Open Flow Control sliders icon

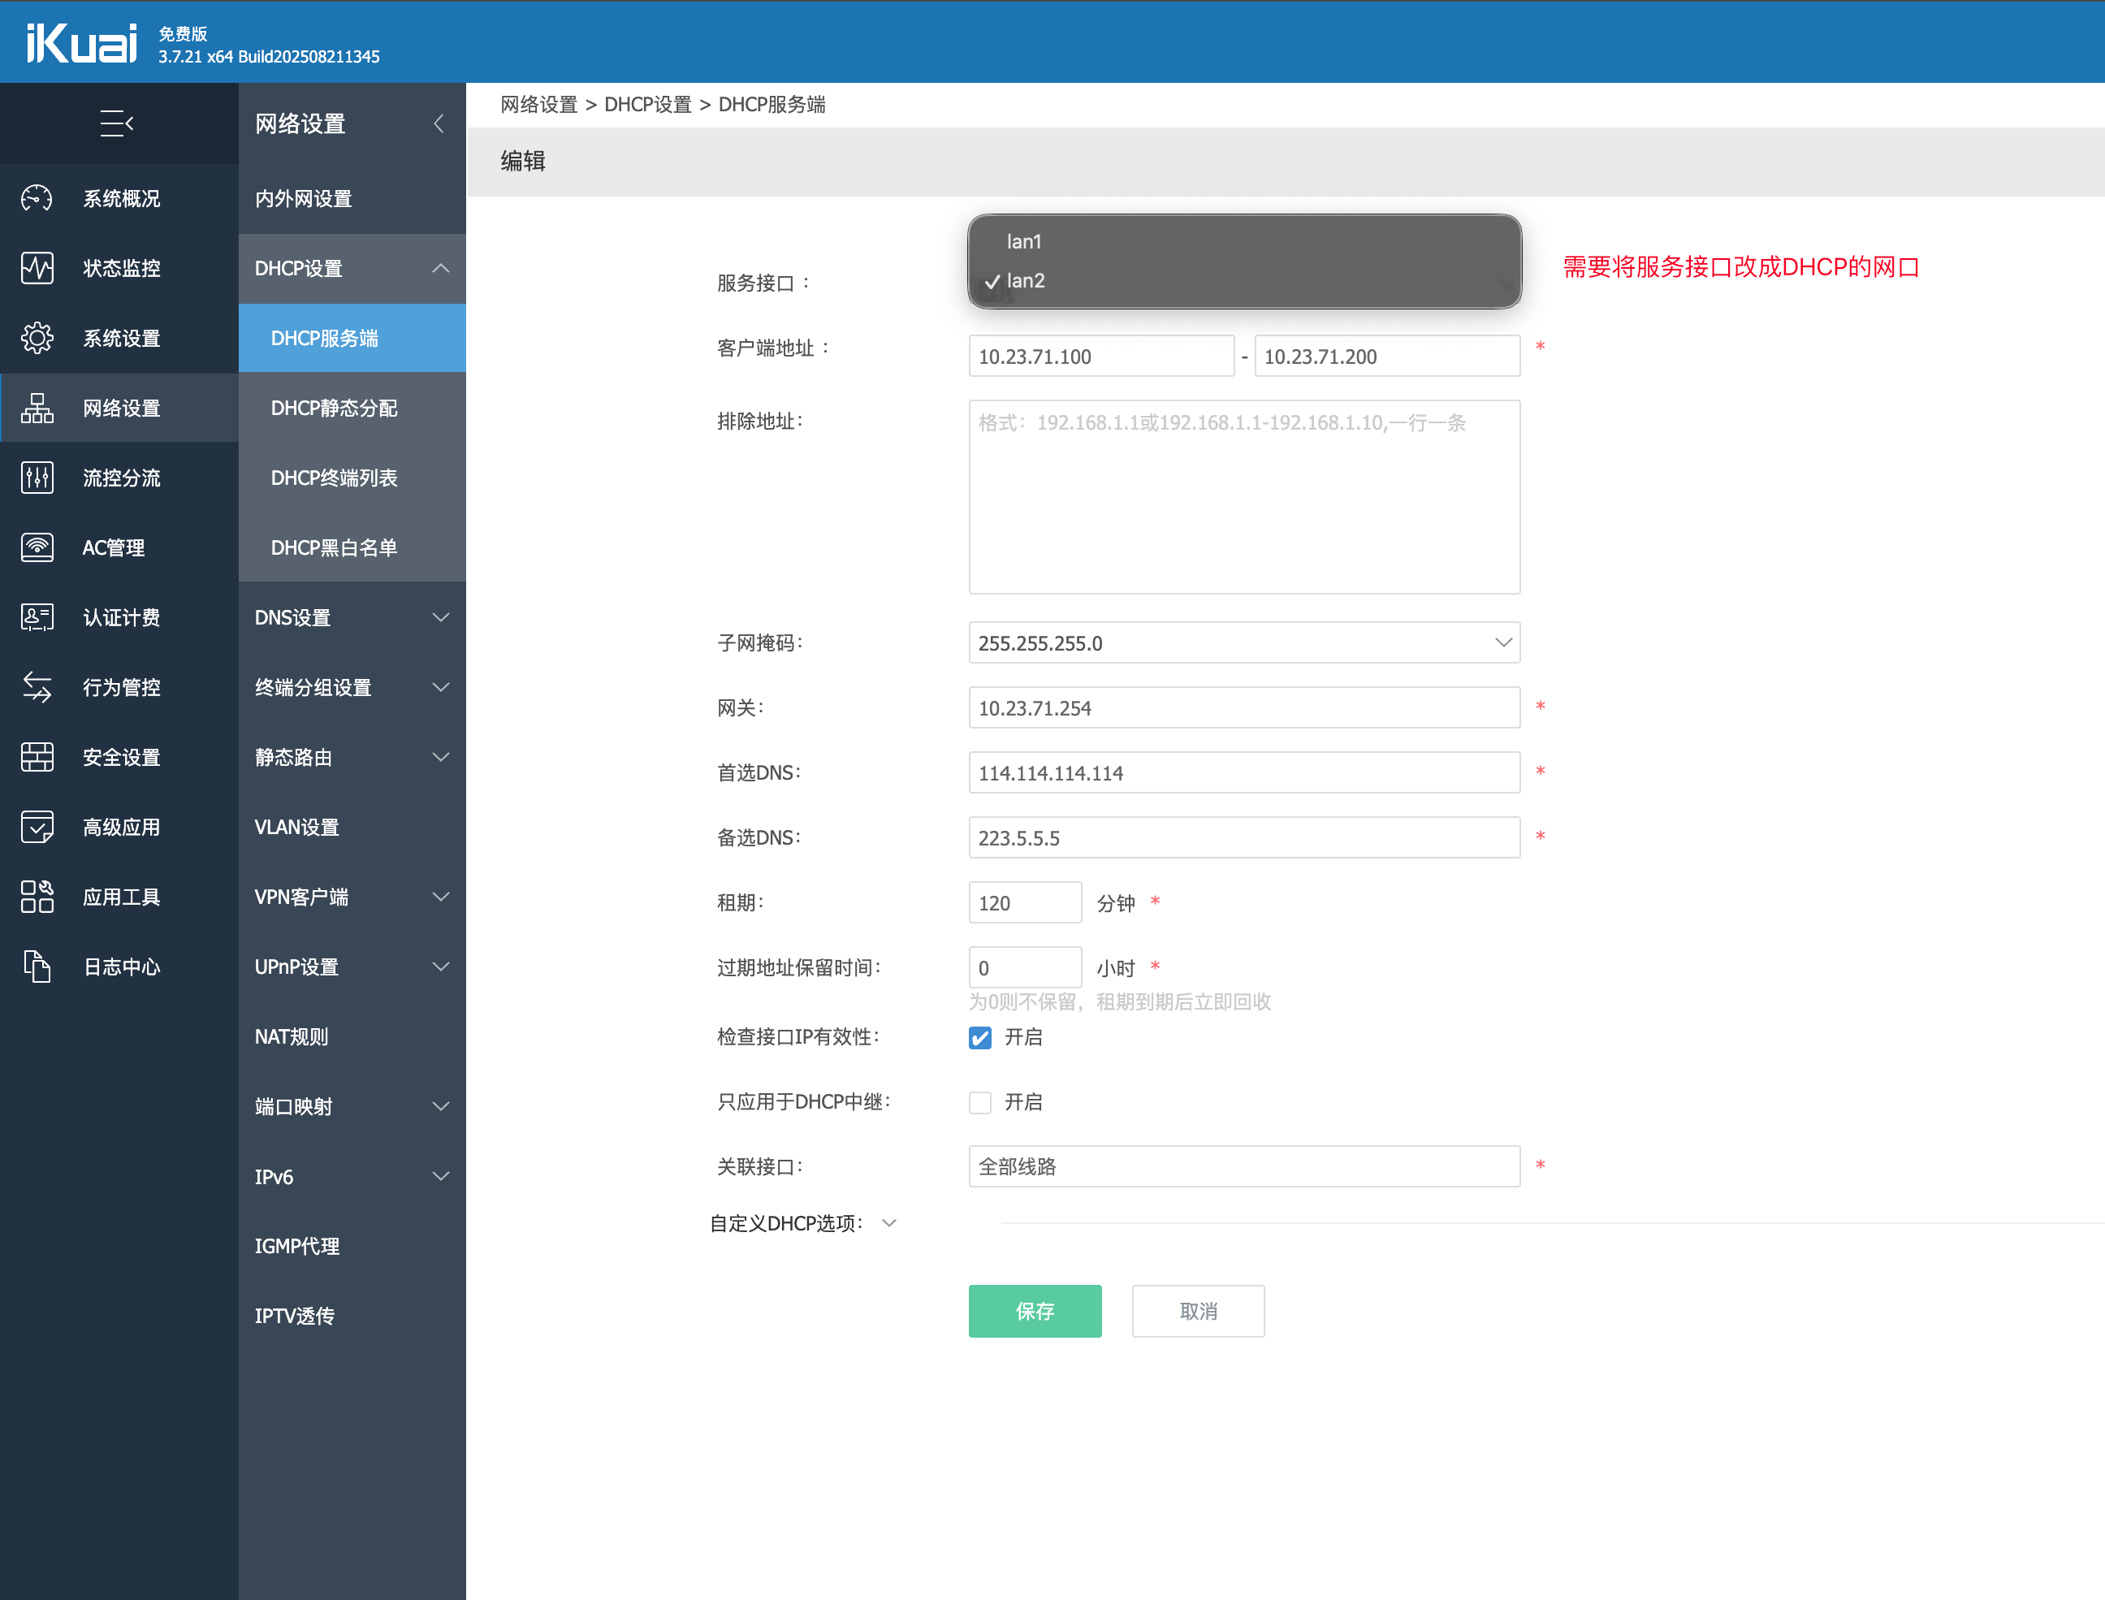[x=37, y=477]
